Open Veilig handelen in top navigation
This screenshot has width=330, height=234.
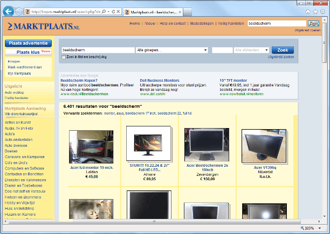[231, 24]
